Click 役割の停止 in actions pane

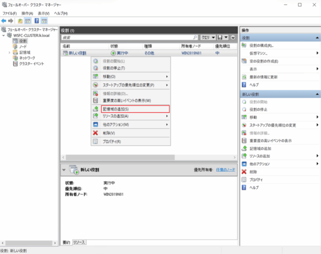258,110
